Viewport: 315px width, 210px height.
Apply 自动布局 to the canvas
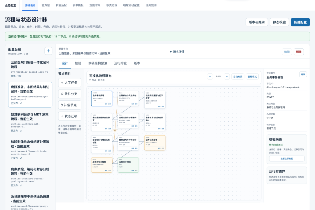click(x=238, y=77)
